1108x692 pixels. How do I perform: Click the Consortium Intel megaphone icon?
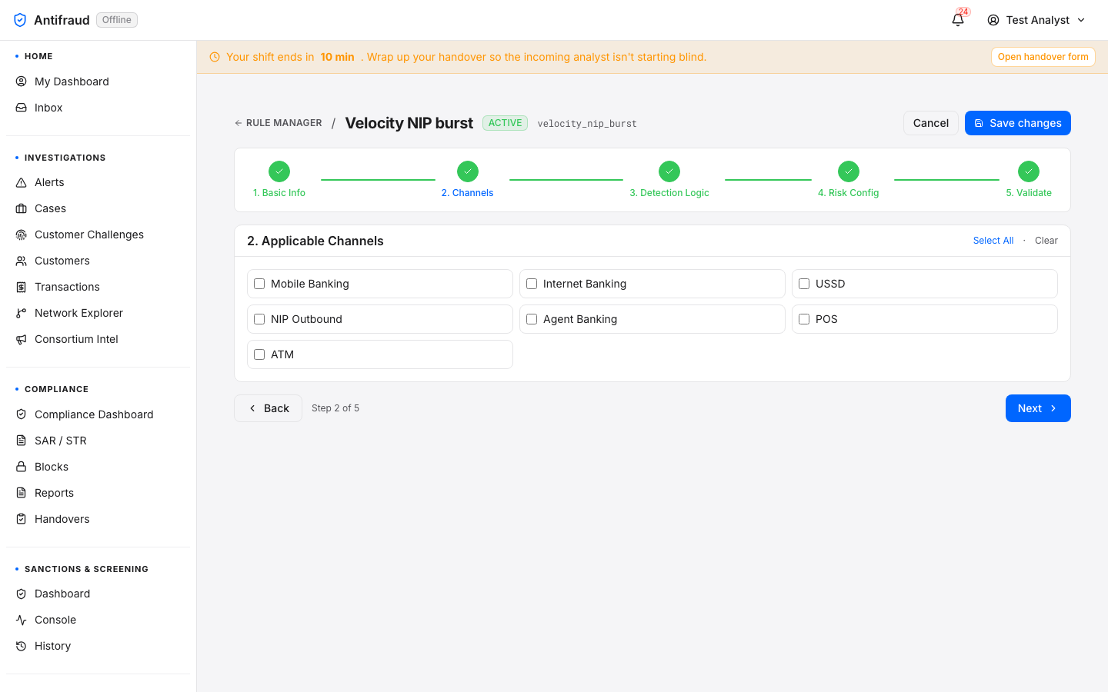coord(22,339)
